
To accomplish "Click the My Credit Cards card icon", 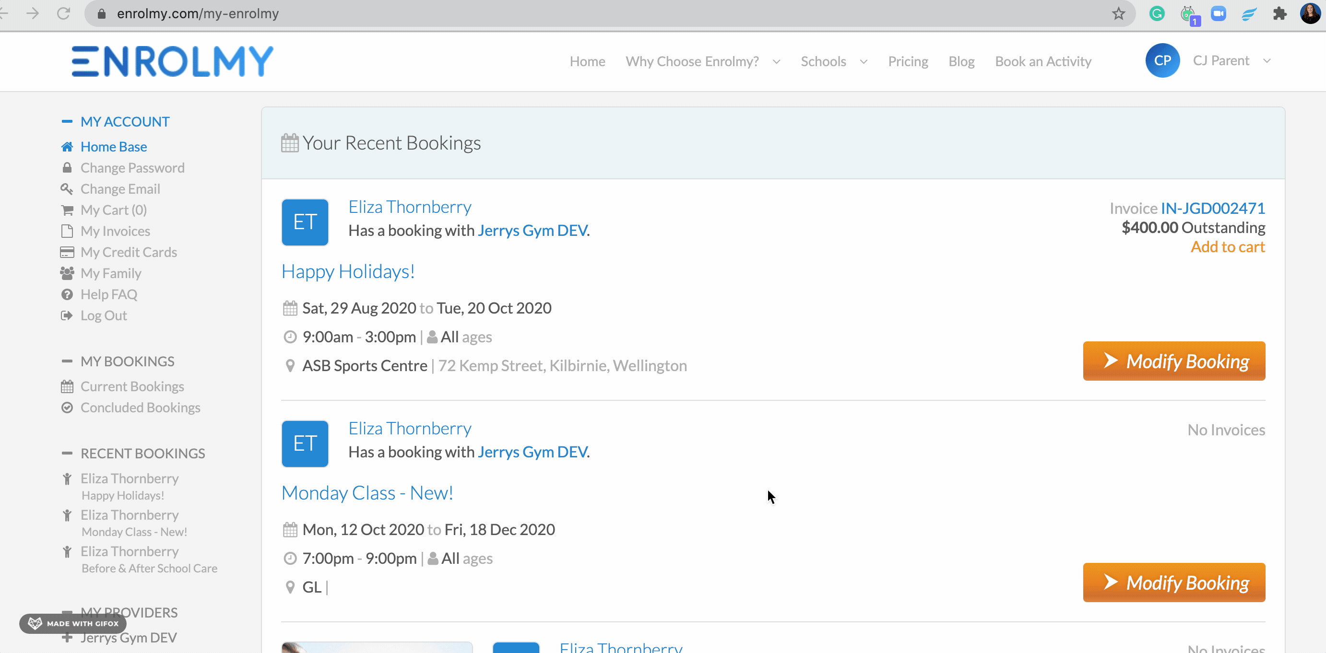I will point(67,252).
